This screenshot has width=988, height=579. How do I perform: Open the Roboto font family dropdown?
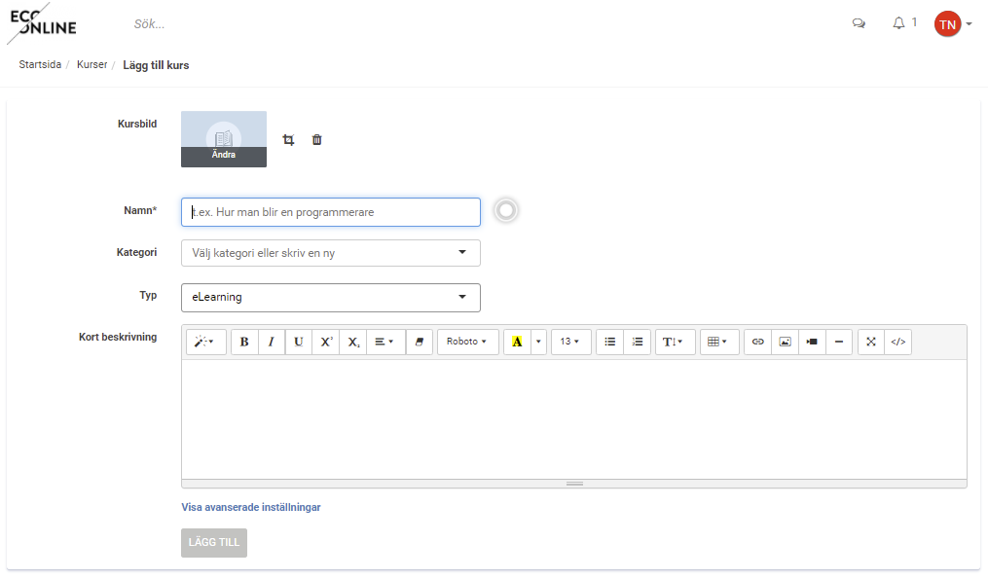point(467,342)
